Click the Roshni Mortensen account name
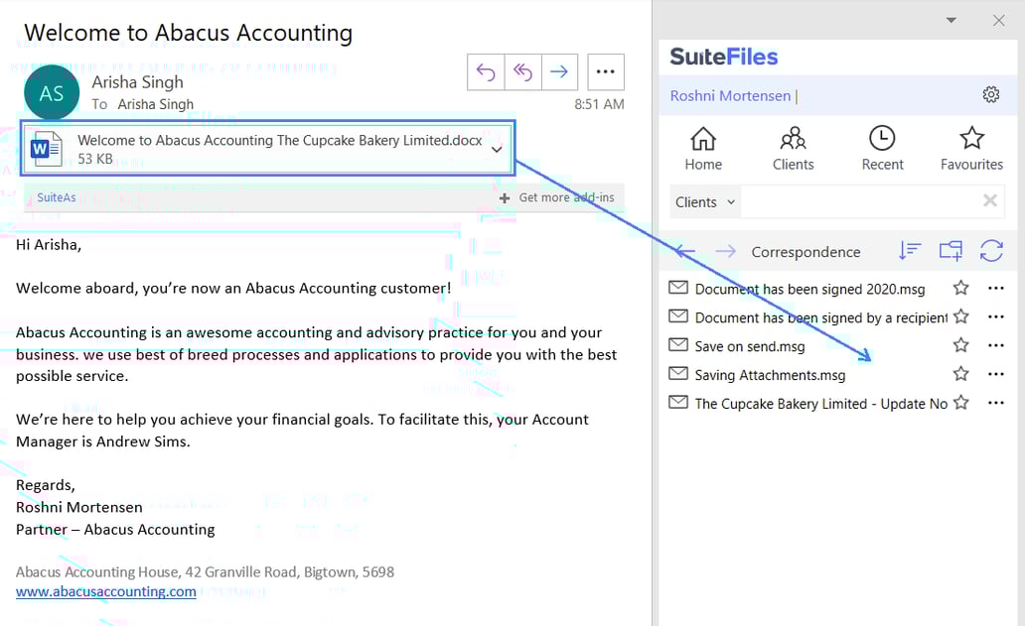Image resolution: width=1025 pixels, height=626 pixels. point(731,94)
